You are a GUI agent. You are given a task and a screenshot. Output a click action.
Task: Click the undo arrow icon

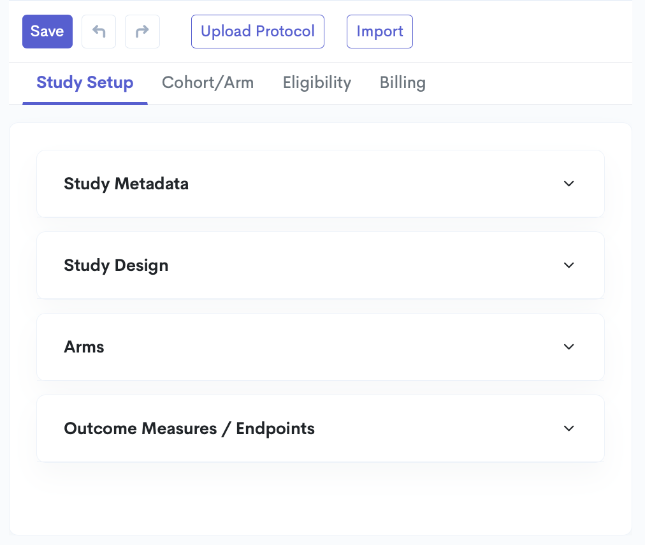[x=99, y=31]
